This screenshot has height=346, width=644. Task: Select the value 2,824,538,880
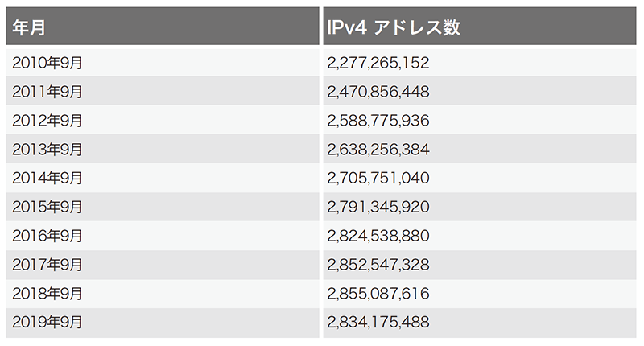[x=378, y=237]
